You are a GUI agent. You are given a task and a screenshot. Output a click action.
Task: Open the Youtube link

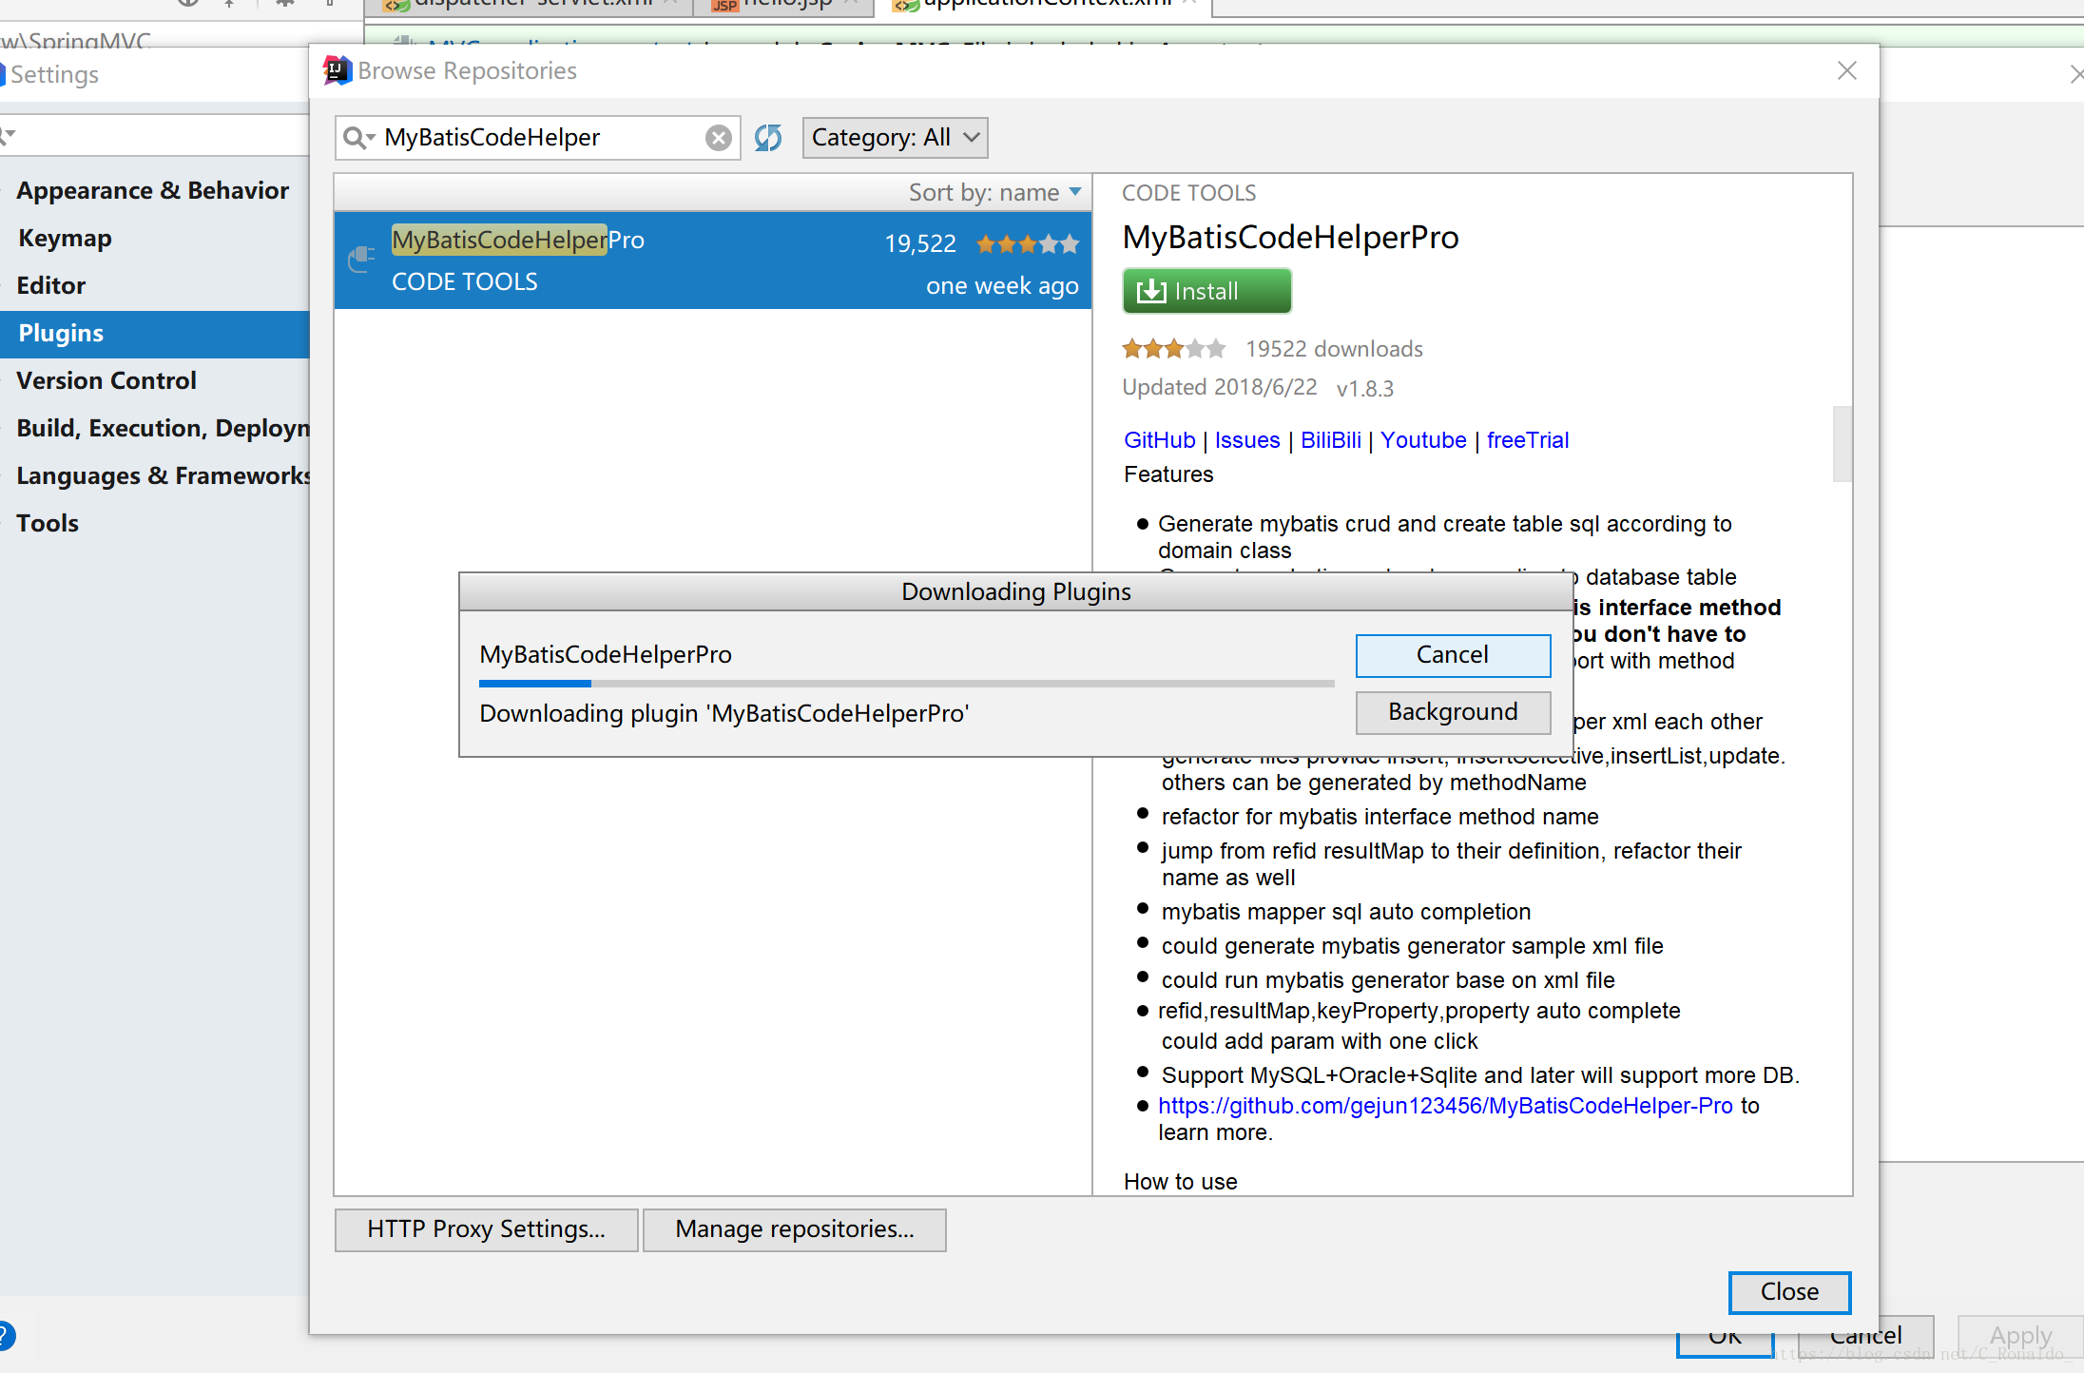tap(1423, 440)
